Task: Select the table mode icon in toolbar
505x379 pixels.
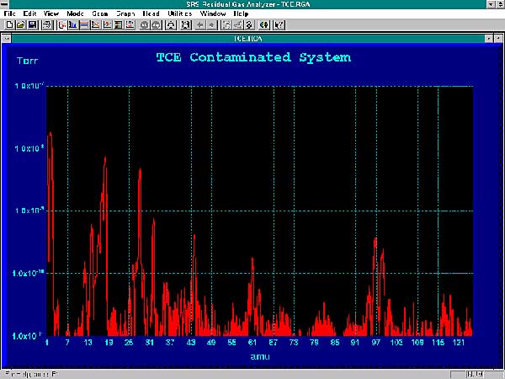Action: pyautogui.click(x=84, y=24)
